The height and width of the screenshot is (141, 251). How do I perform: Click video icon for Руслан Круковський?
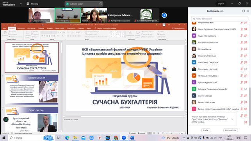pos(246,82)
